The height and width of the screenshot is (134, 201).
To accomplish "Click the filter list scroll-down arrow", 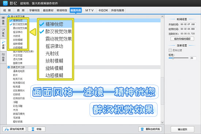I will tap(162, 123).
